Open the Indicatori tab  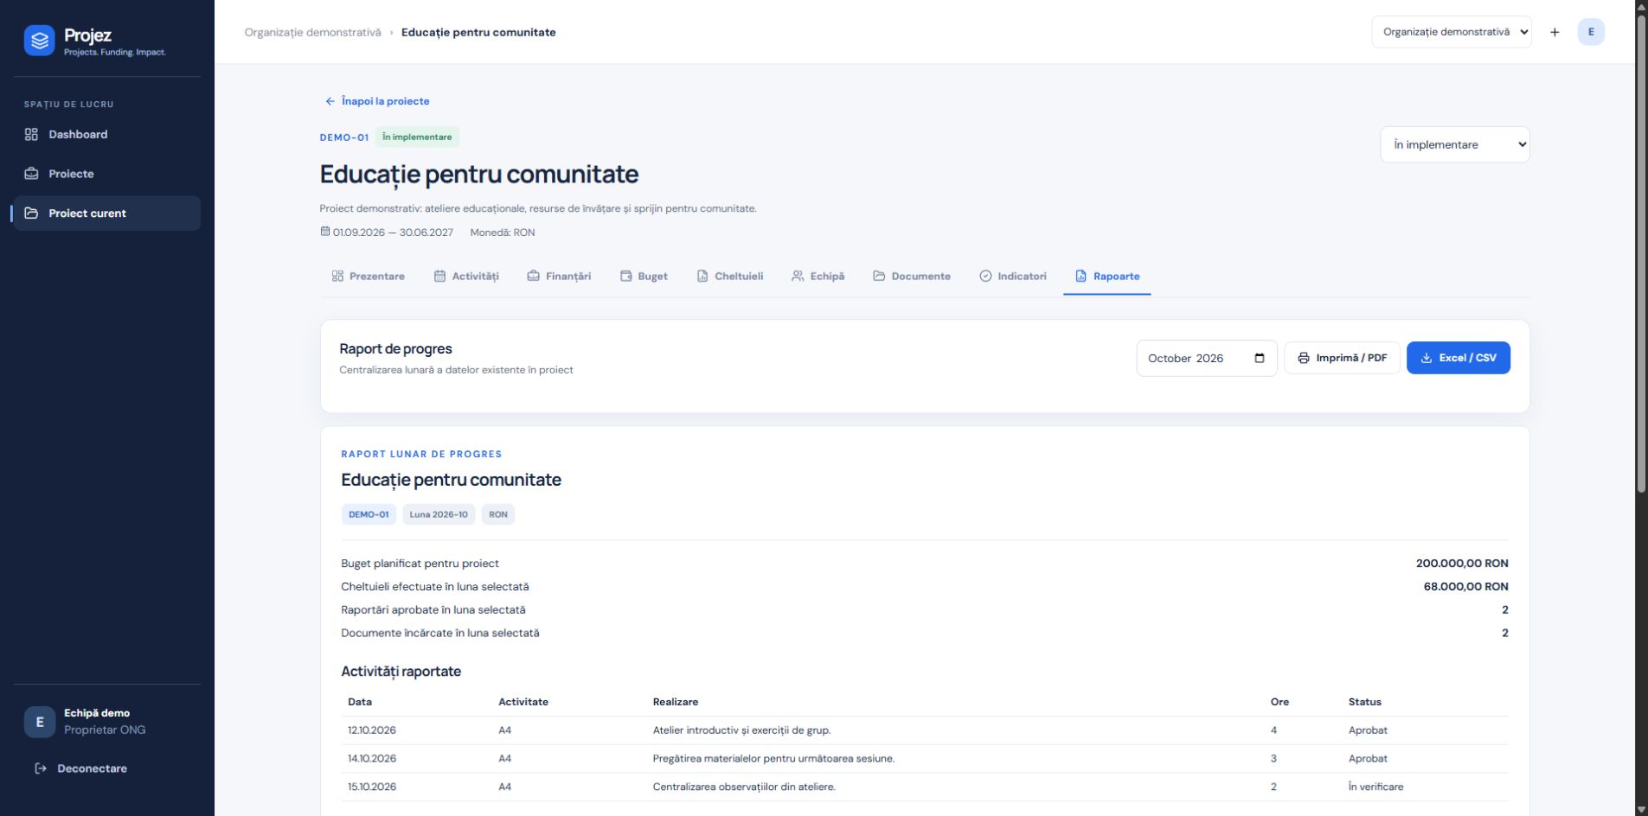click(x=1013, y=277)
